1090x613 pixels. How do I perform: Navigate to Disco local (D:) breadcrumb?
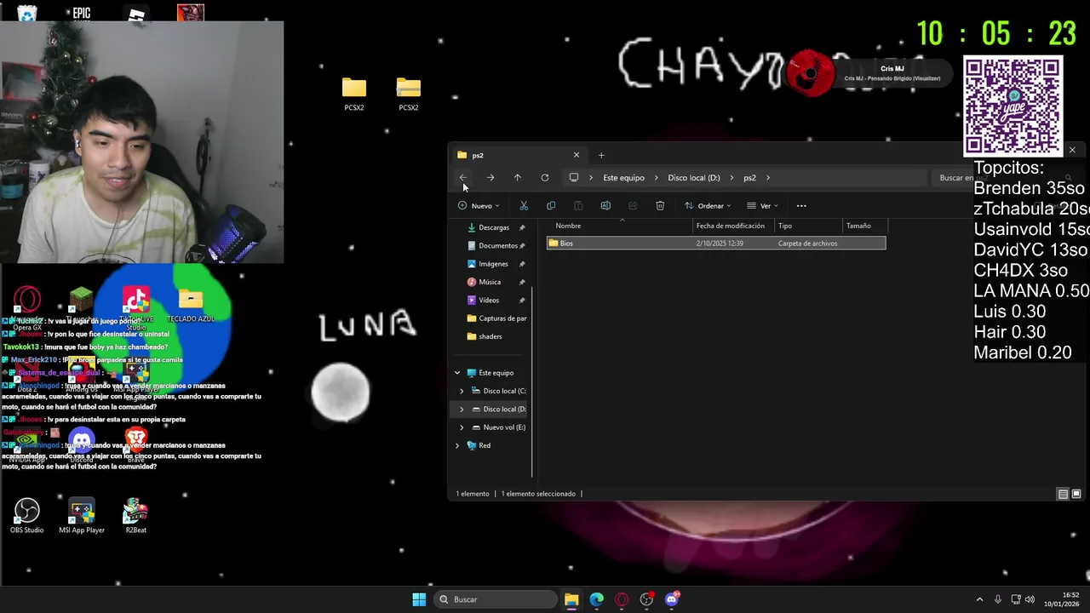694,178
